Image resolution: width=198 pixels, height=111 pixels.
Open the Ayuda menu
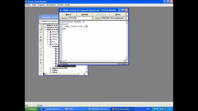[x=67, y=5]
